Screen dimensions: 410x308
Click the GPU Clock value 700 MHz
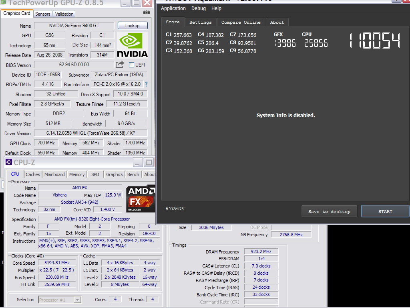(46, 143)
